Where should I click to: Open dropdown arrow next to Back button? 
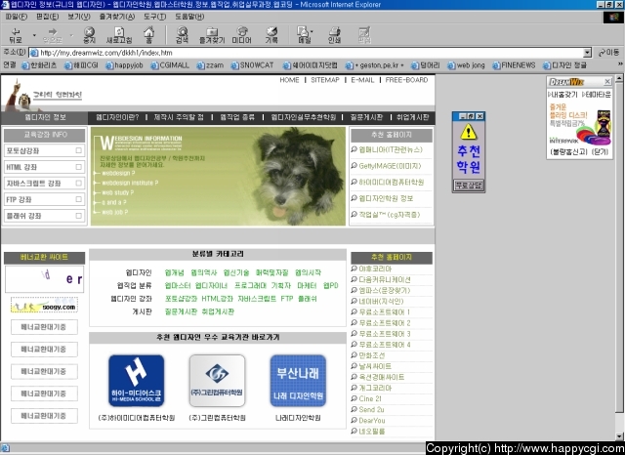tap(34, 35)
